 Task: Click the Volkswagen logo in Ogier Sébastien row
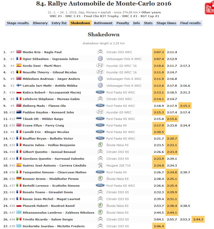pos(100,58)
